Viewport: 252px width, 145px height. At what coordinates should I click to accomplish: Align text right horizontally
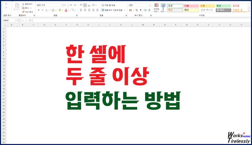pos(89,10)
